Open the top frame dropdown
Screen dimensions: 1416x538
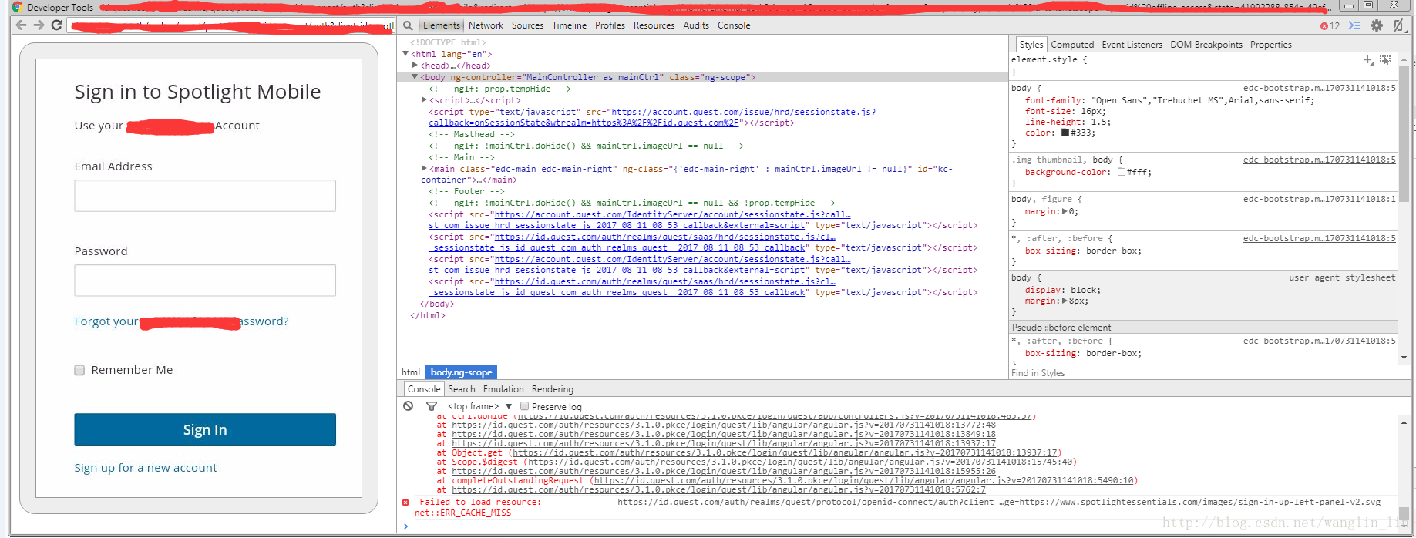click(479, 406)
